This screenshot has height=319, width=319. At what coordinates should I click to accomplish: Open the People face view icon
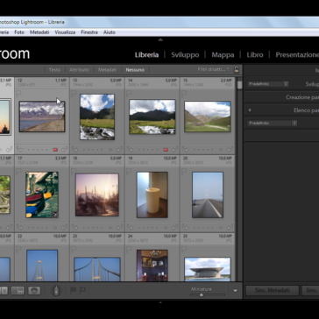(34, 290)
